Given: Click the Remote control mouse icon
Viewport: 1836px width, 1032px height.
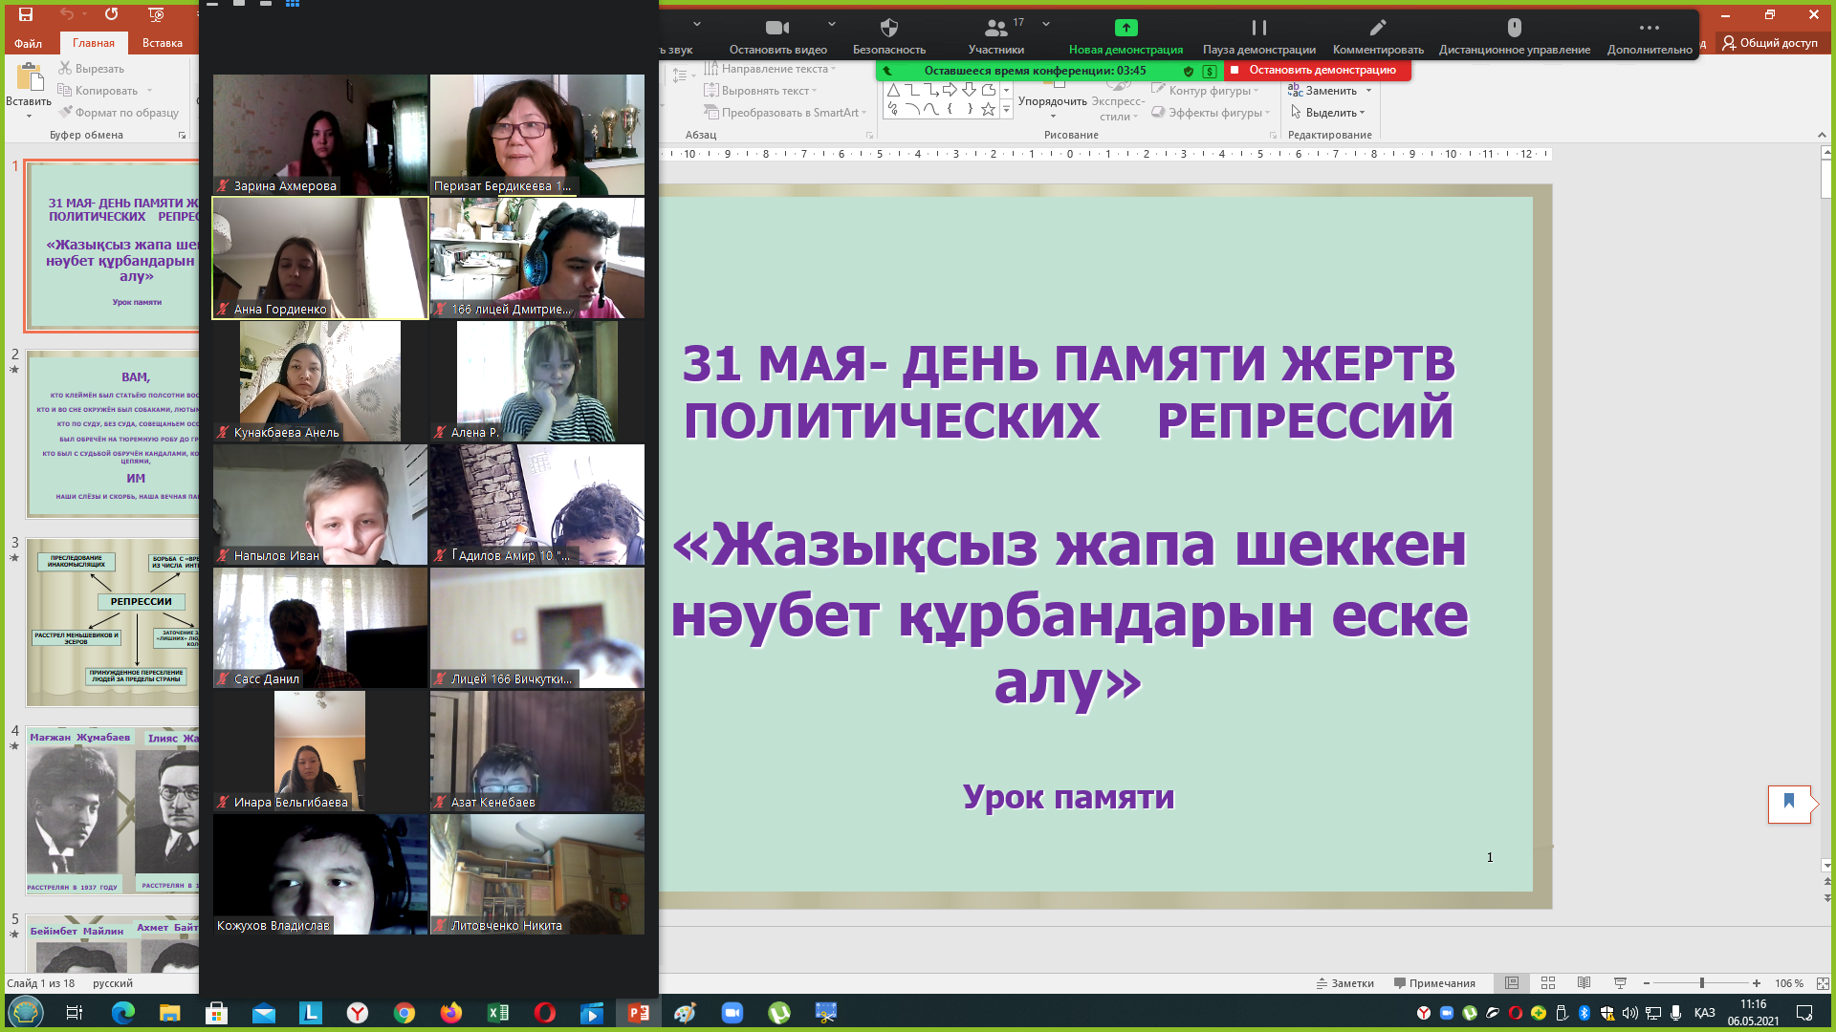Looking at the screenshot, I should 1514,28.
